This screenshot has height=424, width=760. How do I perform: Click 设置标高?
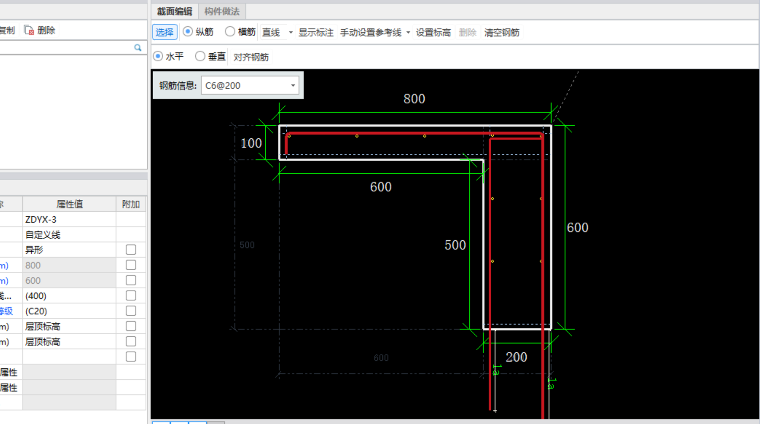[433, 33]
